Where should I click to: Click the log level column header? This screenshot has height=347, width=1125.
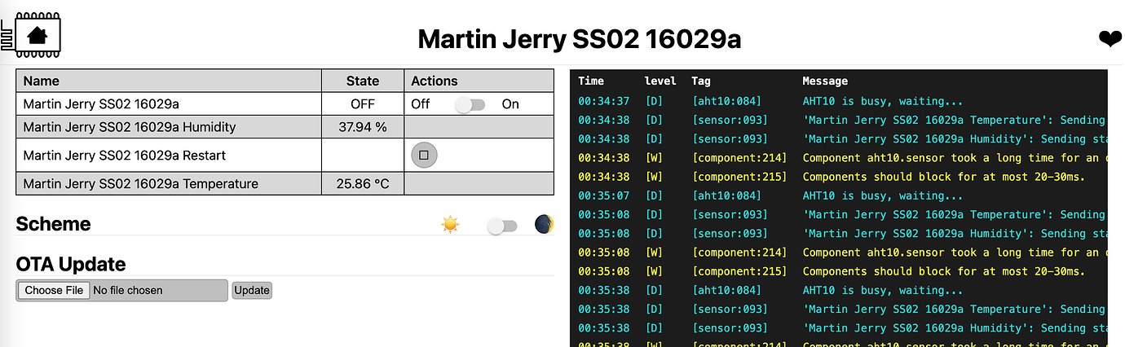(660, 81)
